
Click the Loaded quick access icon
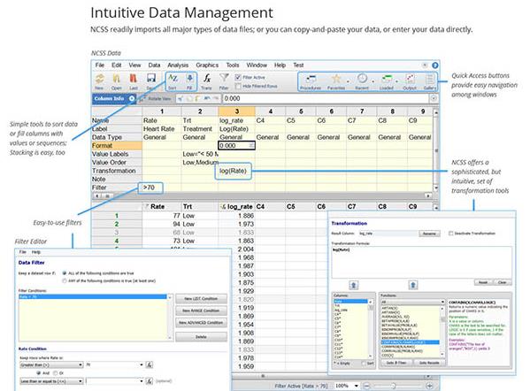click(387, 79)
